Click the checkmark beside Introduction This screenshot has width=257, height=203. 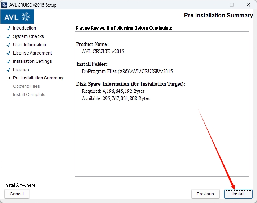coord(8,28)
